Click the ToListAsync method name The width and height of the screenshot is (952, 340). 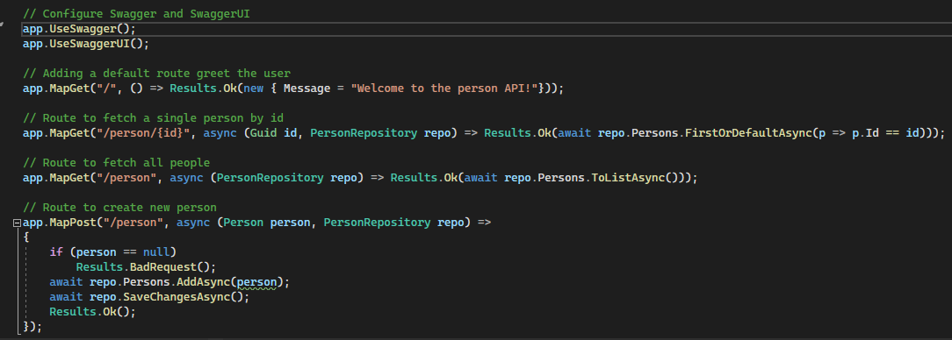coord(628,178)
